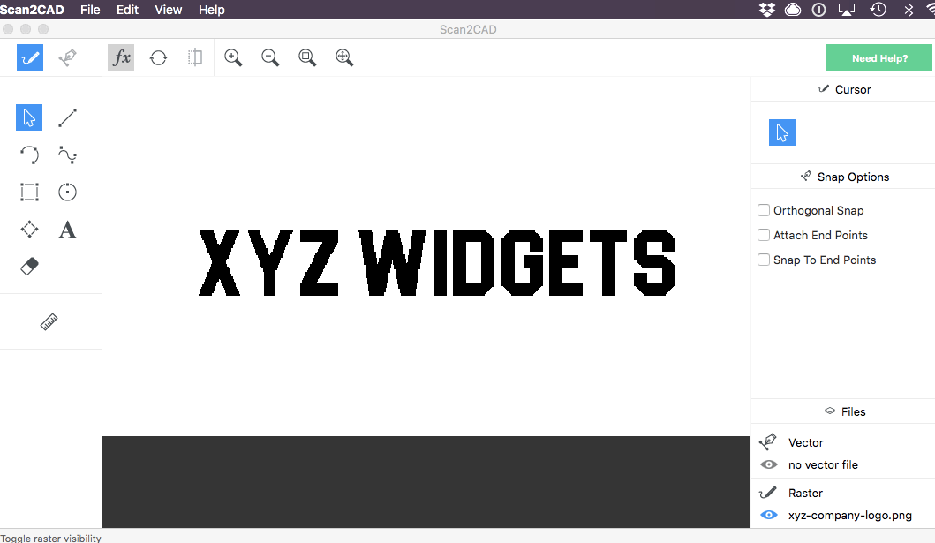Select the Text tool in sidebar
Viewport: 935px width, 543px height.
[67, 230]
